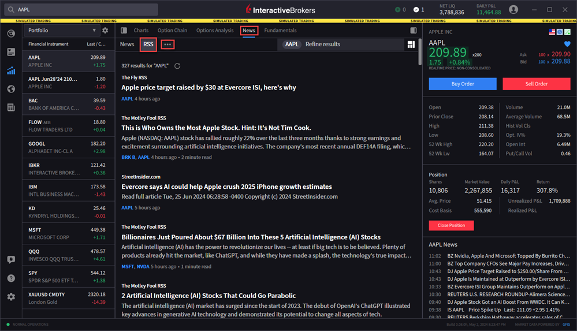Open 'Who Owns the Most Apple Stock' article
The width and height of the screenshot is (577, 331).
tap(216, 128)
